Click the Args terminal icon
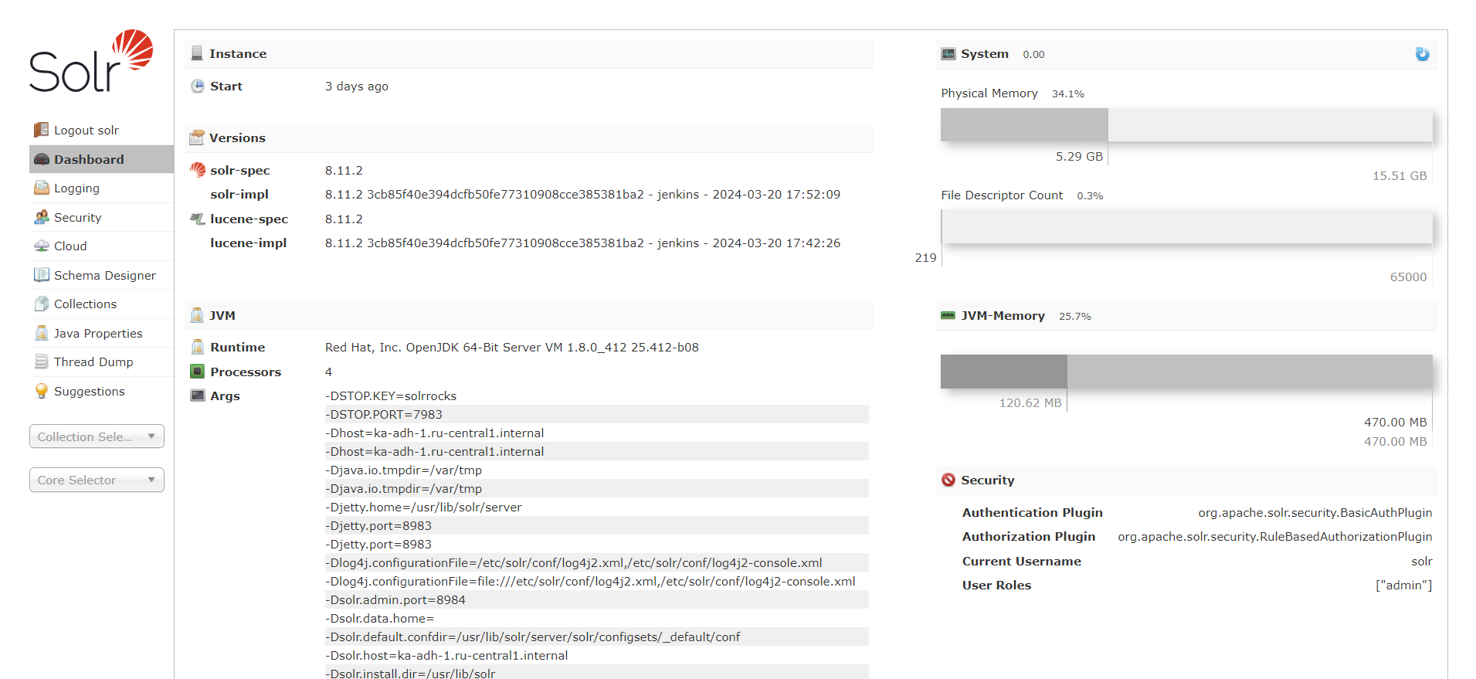The image size is (1476, 679). tap(198, 396)
